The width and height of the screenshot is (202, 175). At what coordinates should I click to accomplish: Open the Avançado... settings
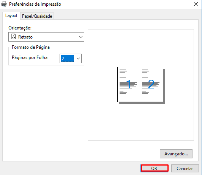coord(176,154)
